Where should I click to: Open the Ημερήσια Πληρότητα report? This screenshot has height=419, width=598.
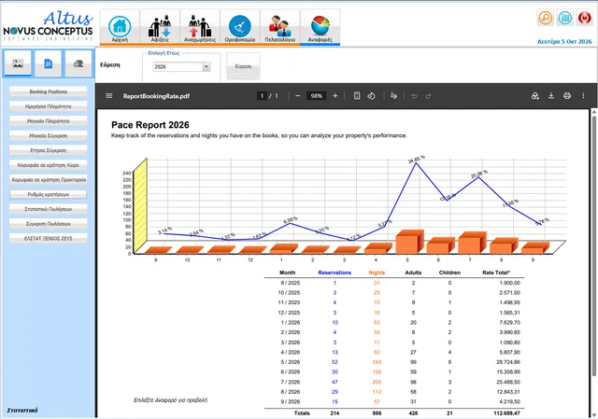point(49,106)
